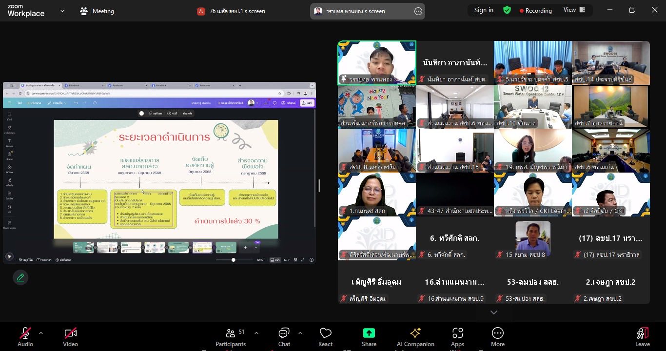Expand the Zoom Workplace dropdown arrow
The width and height of the screenshot is (666, 351).
click(62, 11)
